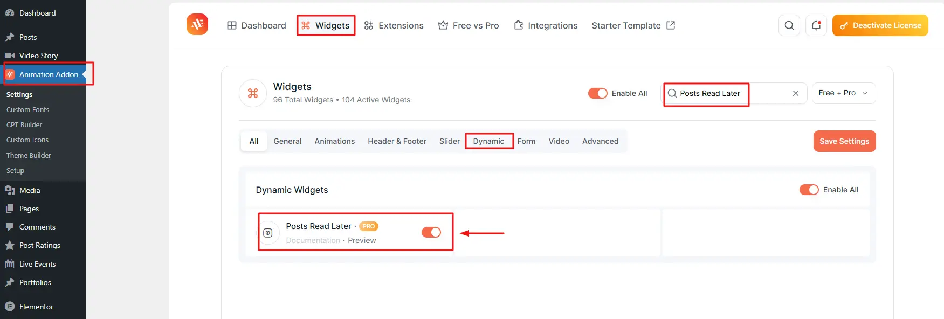Click the Video Story camera icon
The image size is (944, 319).
[10, 56]
